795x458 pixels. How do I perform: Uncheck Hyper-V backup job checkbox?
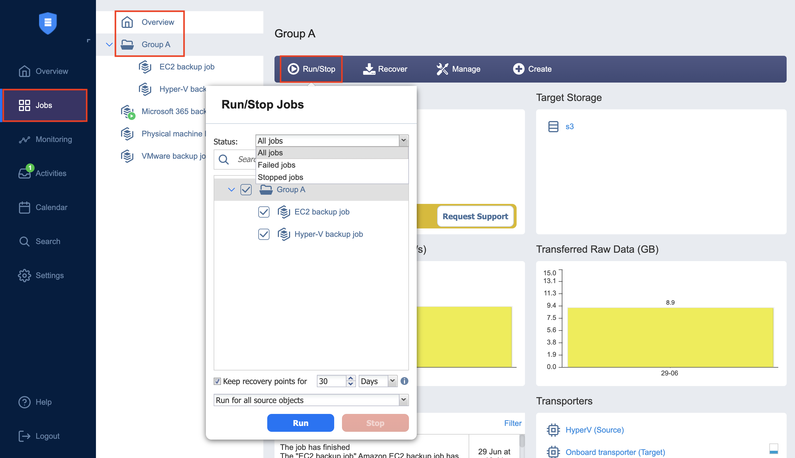click(x=264, y=234)
